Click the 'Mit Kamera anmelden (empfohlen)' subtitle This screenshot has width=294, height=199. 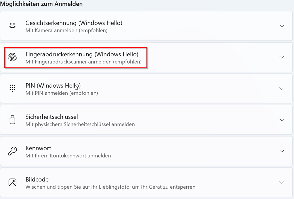point(66,30)
